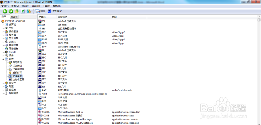The width and height of the screenshot is (261, 125).
Task: Expand the 多媒体 tree node
Action: point(3,42)
